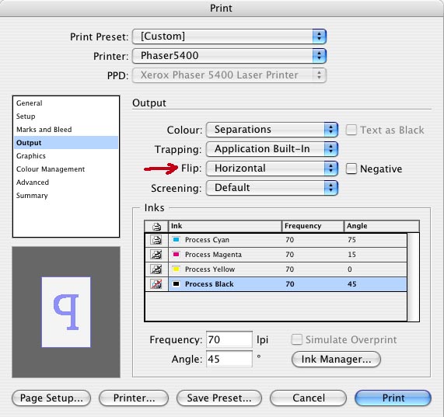Click the page preview thumbnail
This screenshot has width=444, height=417.
click(x=66, y=312)
